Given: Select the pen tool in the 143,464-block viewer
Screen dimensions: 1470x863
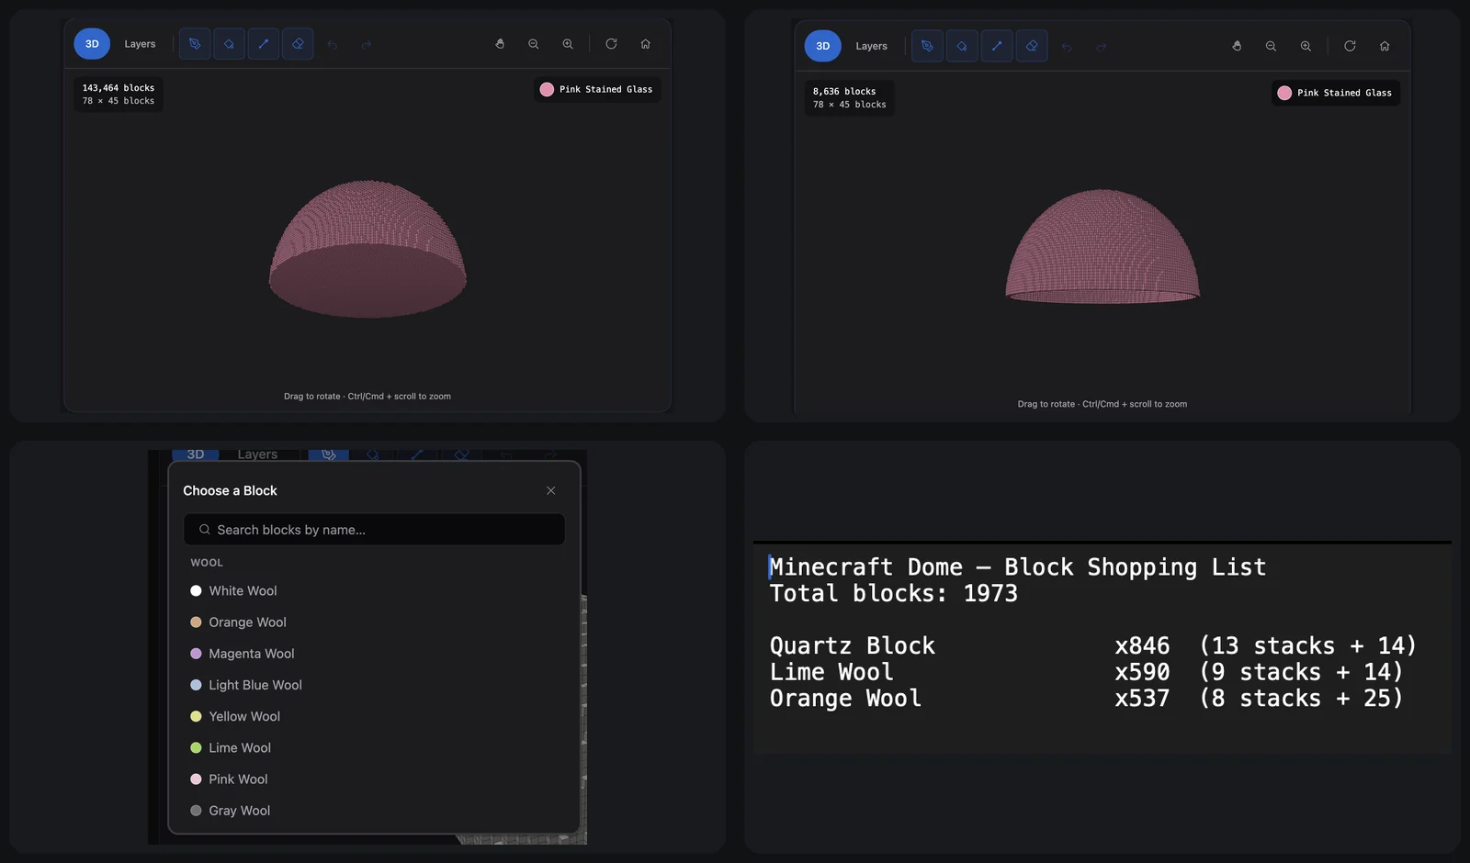Looking at the screenshot, I should point(195,44).
